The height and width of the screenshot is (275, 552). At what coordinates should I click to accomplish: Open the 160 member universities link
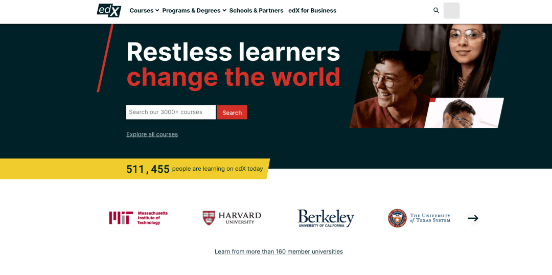pyautogui.click(x=279, y=251)
